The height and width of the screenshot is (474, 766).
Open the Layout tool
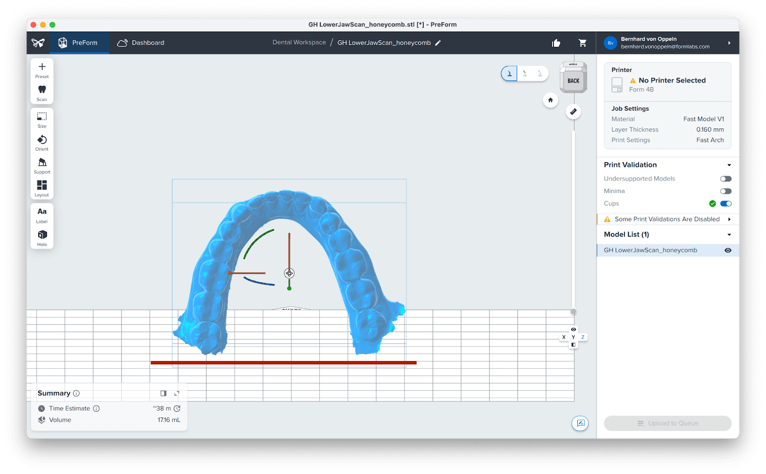coord(42,188)
